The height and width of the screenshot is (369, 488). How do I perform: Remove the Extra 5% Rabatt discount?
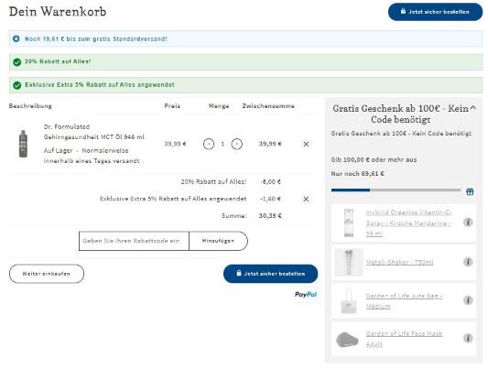306,199
